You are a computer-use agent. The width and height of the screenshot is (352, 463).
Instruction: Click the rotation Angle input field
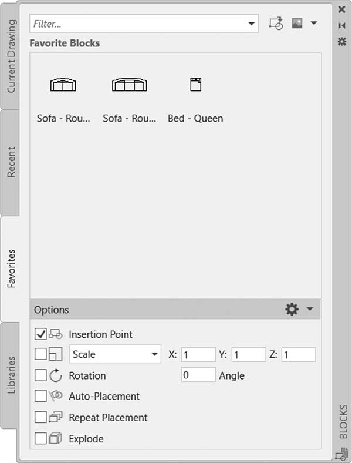coord(198,375)
